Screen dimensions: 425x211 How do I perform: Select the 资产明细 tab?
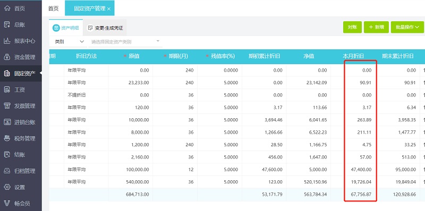[66, 28]
